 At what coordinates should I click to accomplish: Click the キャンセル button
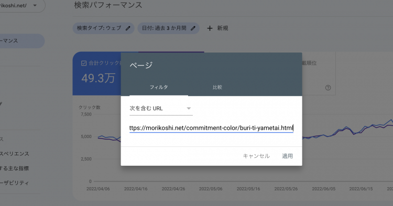click(256, 156)
